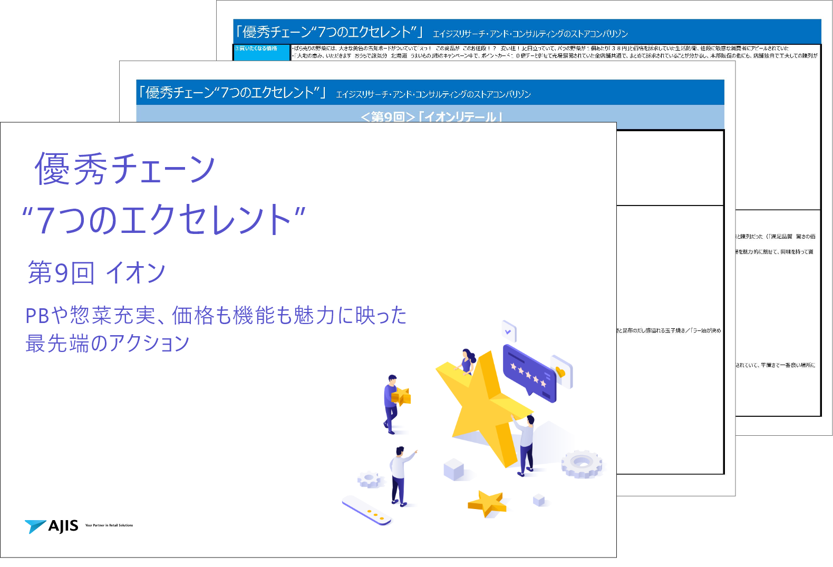Click the AJIS wordmark text
This screenshot has height=567, width=833.
pos(63,526)
